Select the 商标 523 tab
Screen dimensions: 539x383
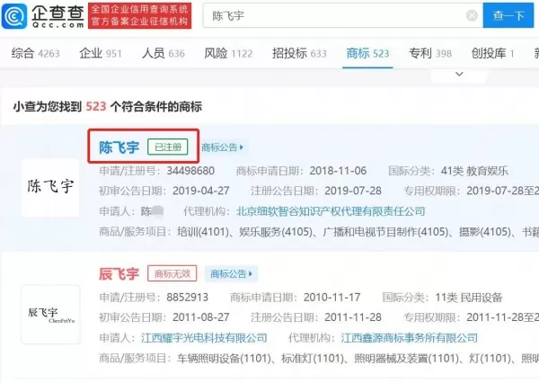tap(367, 53)
